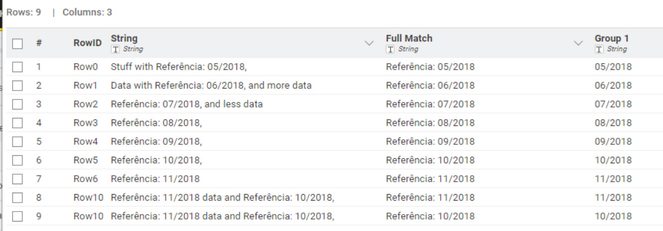Click Full Match cell 'Referência: 08/2018'
The height and width of the screenshot is (231, 663).
click(430, 123)
